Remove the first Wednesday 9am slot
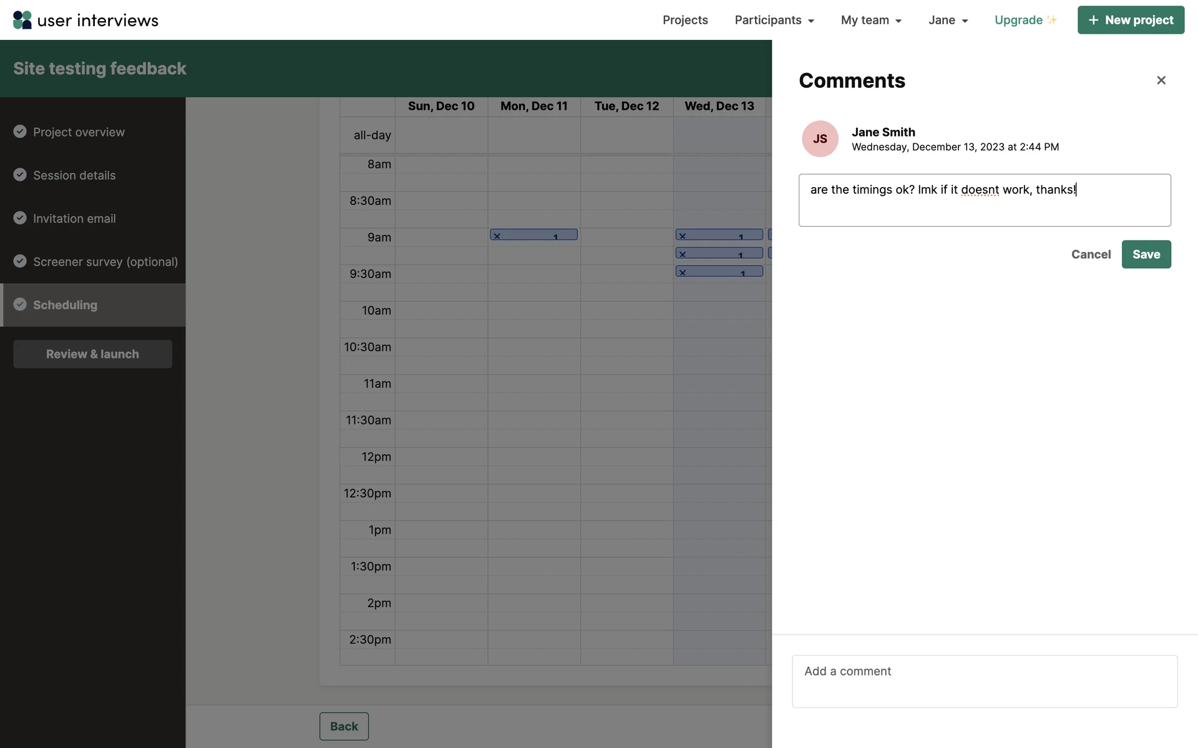This screenshot has height=748, width=1198. click(683, 236)
